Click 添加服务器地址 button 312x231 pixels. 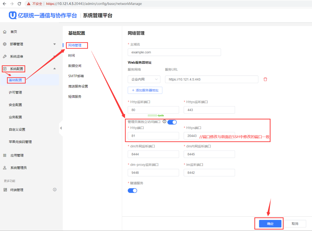click(x=145, y=90)
